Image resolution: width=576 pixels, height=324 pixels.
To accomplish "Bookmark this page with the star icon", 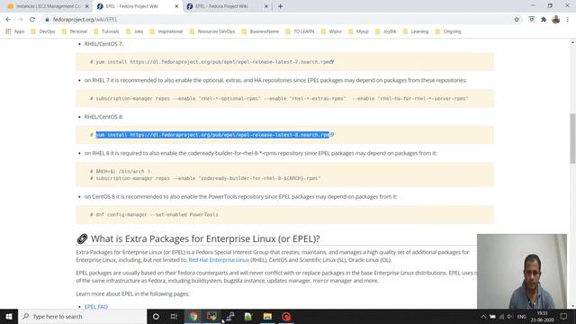I will [517, 20].
